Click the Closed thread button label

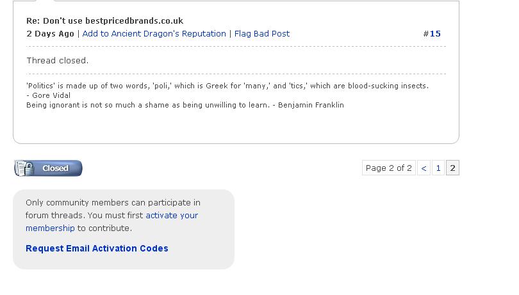tap(55, 168)
